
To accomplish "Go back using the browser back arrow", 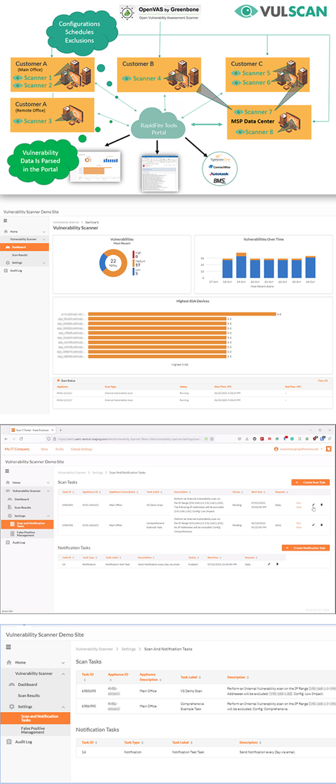I will pos(6,438).
